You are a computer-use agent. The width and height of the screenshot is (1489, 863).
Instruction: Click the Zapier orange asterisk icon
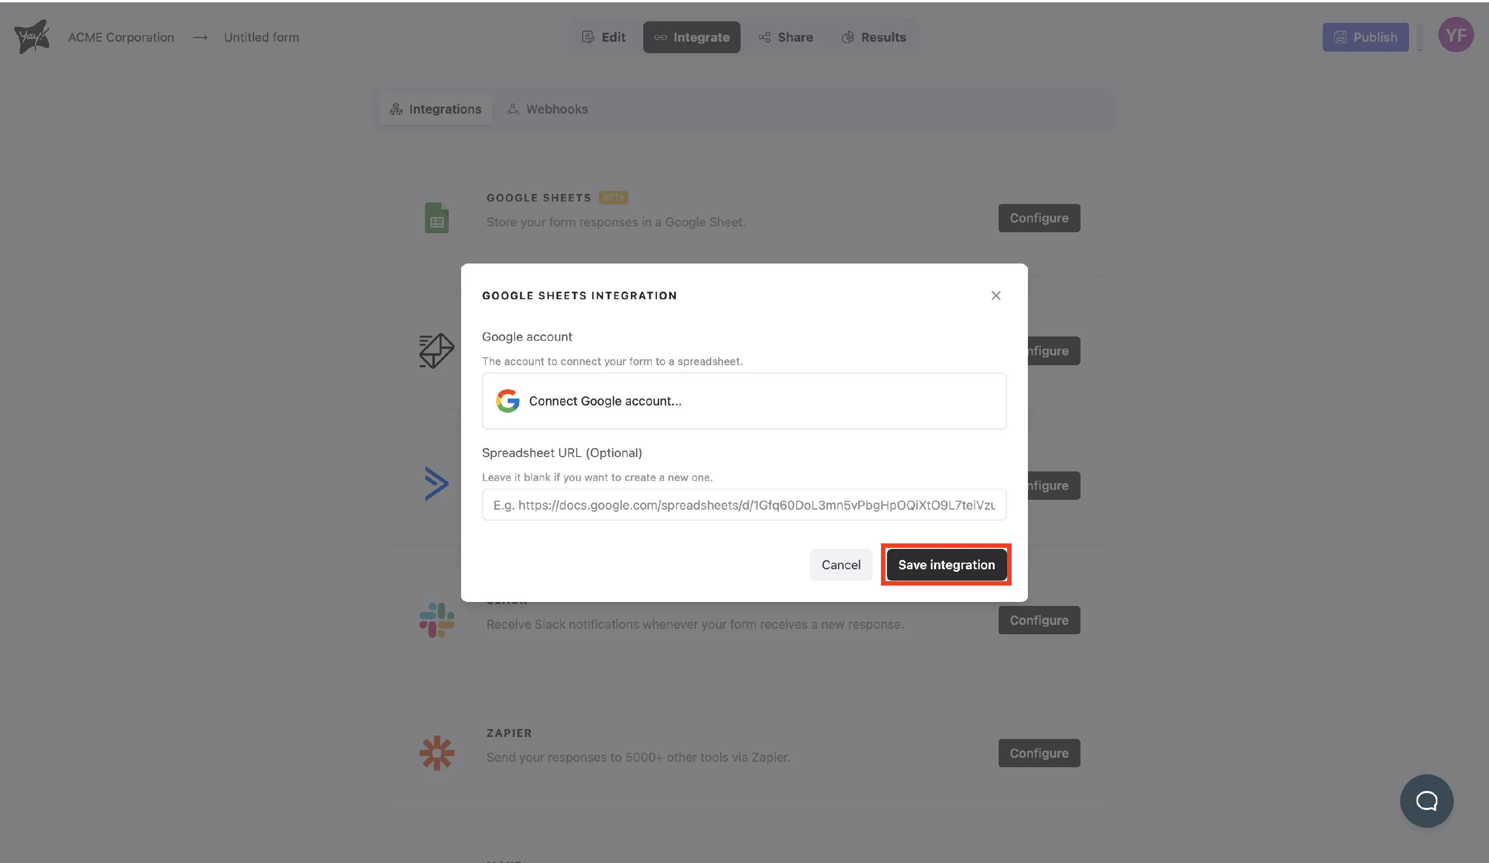click(437, 753)
